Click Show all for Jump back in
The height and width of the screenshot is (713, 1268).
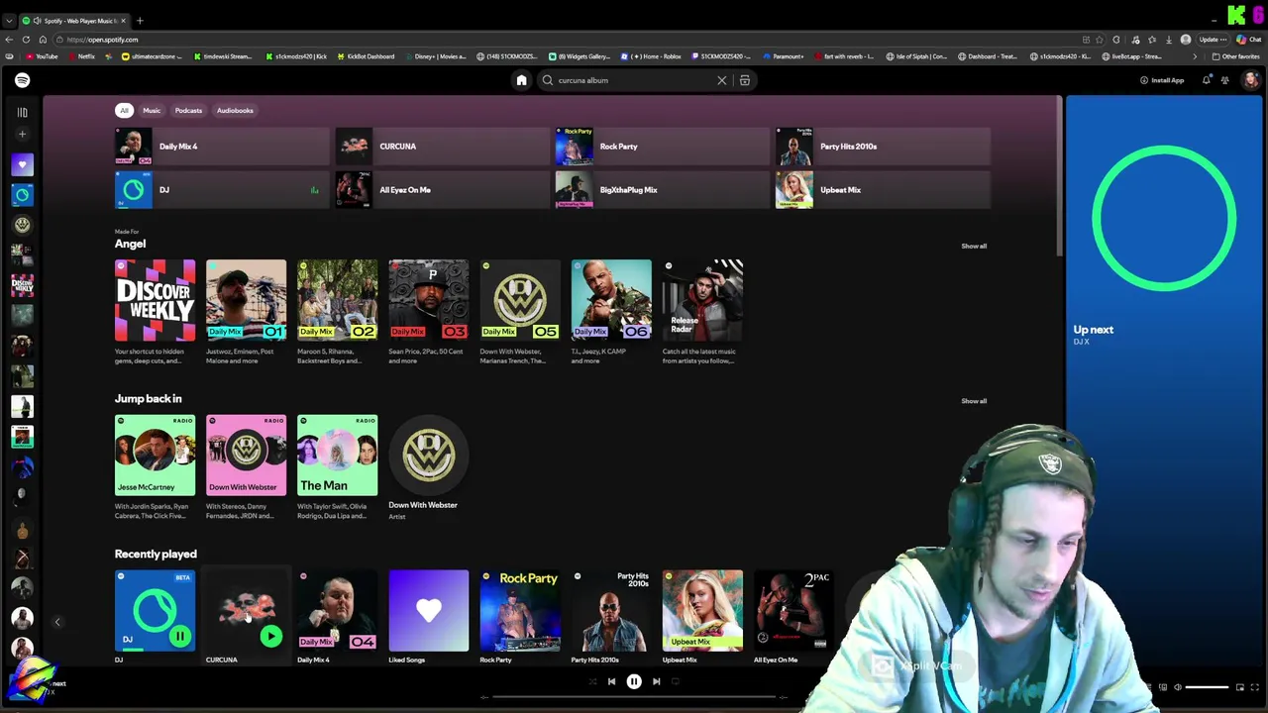click(974, 401)
